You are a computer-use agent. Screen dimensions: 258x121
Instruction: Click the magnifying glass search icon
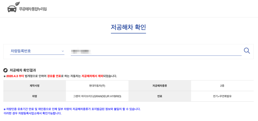click(x=247, y=51)
